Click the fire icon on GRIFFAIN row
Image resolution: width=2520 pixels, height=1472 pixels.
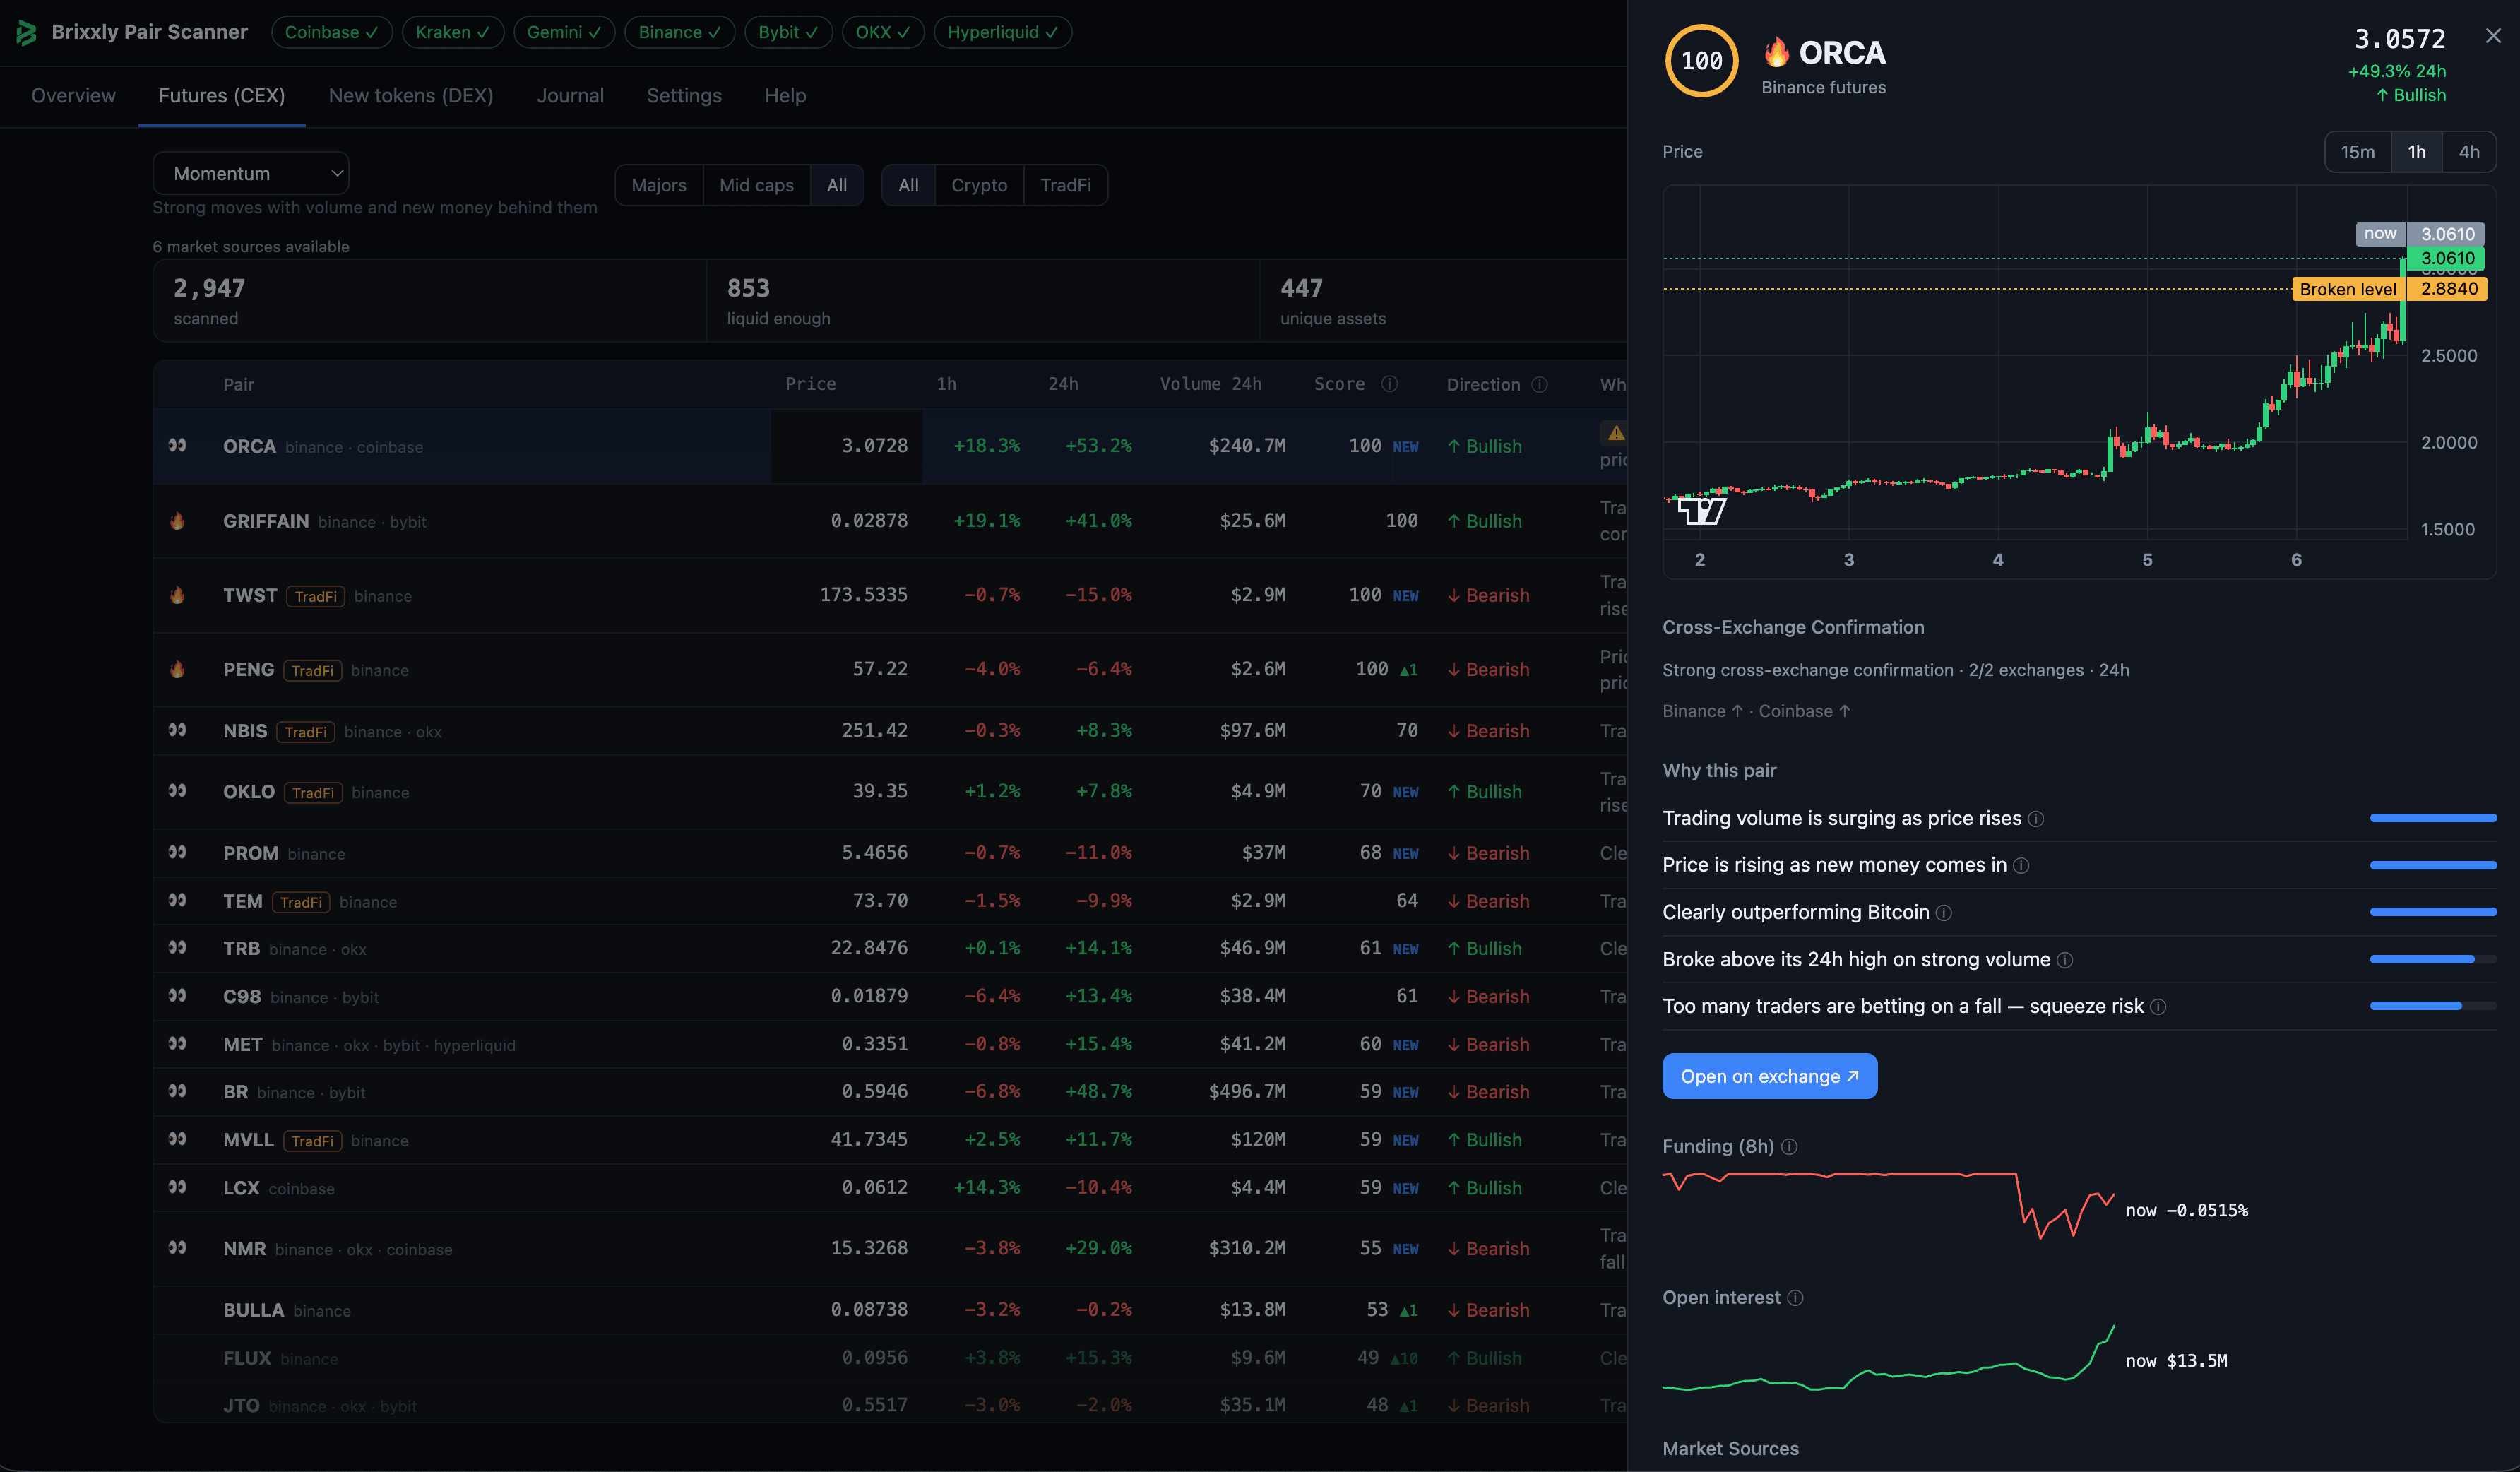(177, 521)
